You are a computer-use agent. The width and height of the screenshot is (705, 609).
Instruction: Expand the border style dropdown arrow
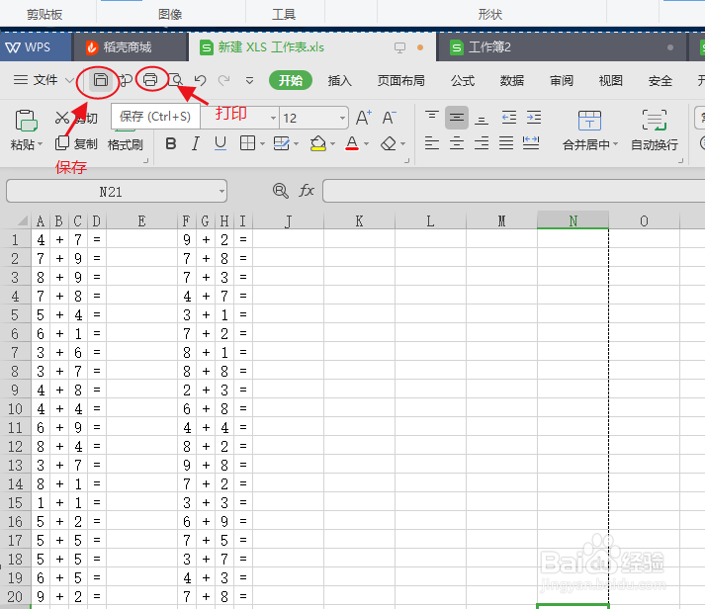[x=262, y=144]
